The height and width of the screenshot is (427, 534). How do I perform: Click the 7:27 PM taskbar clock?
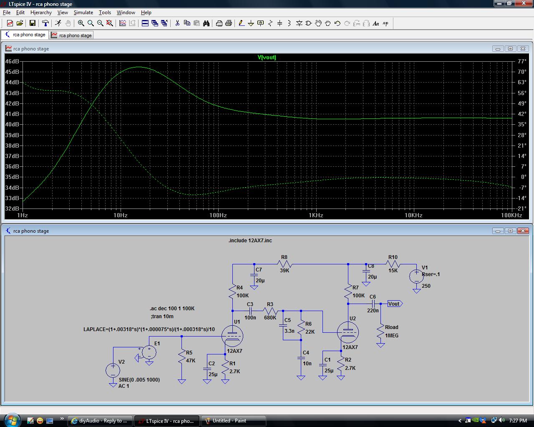click(x=518, y=421)
